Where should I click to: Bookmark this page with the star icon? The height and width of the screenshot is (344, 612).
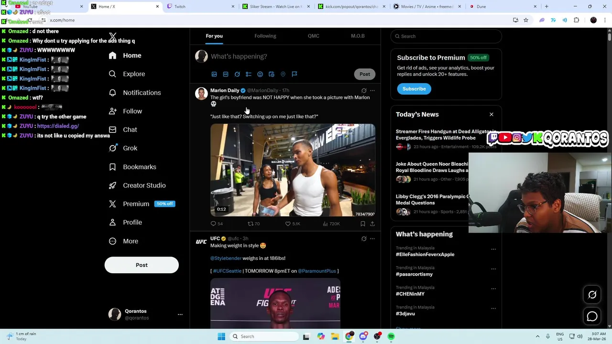tap(526, 20)
